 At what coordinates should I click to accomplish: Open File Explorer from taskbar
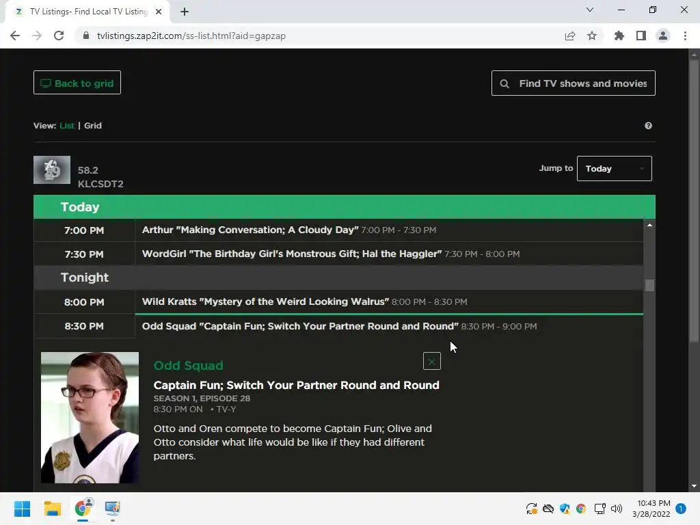pyautogui.click(x=52, y=509)
